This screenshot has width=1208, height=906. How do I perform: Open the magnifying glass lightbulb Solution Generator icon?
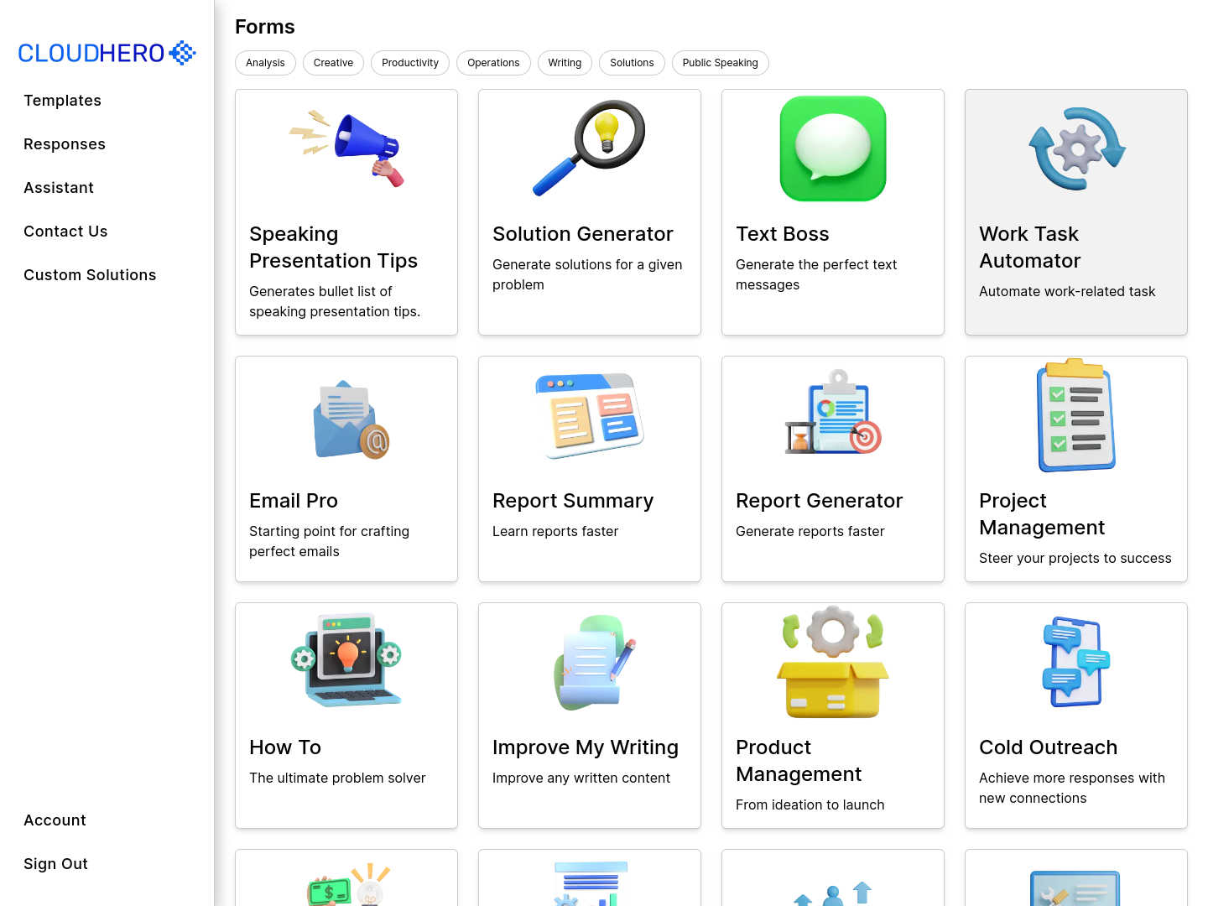point(590,148)
